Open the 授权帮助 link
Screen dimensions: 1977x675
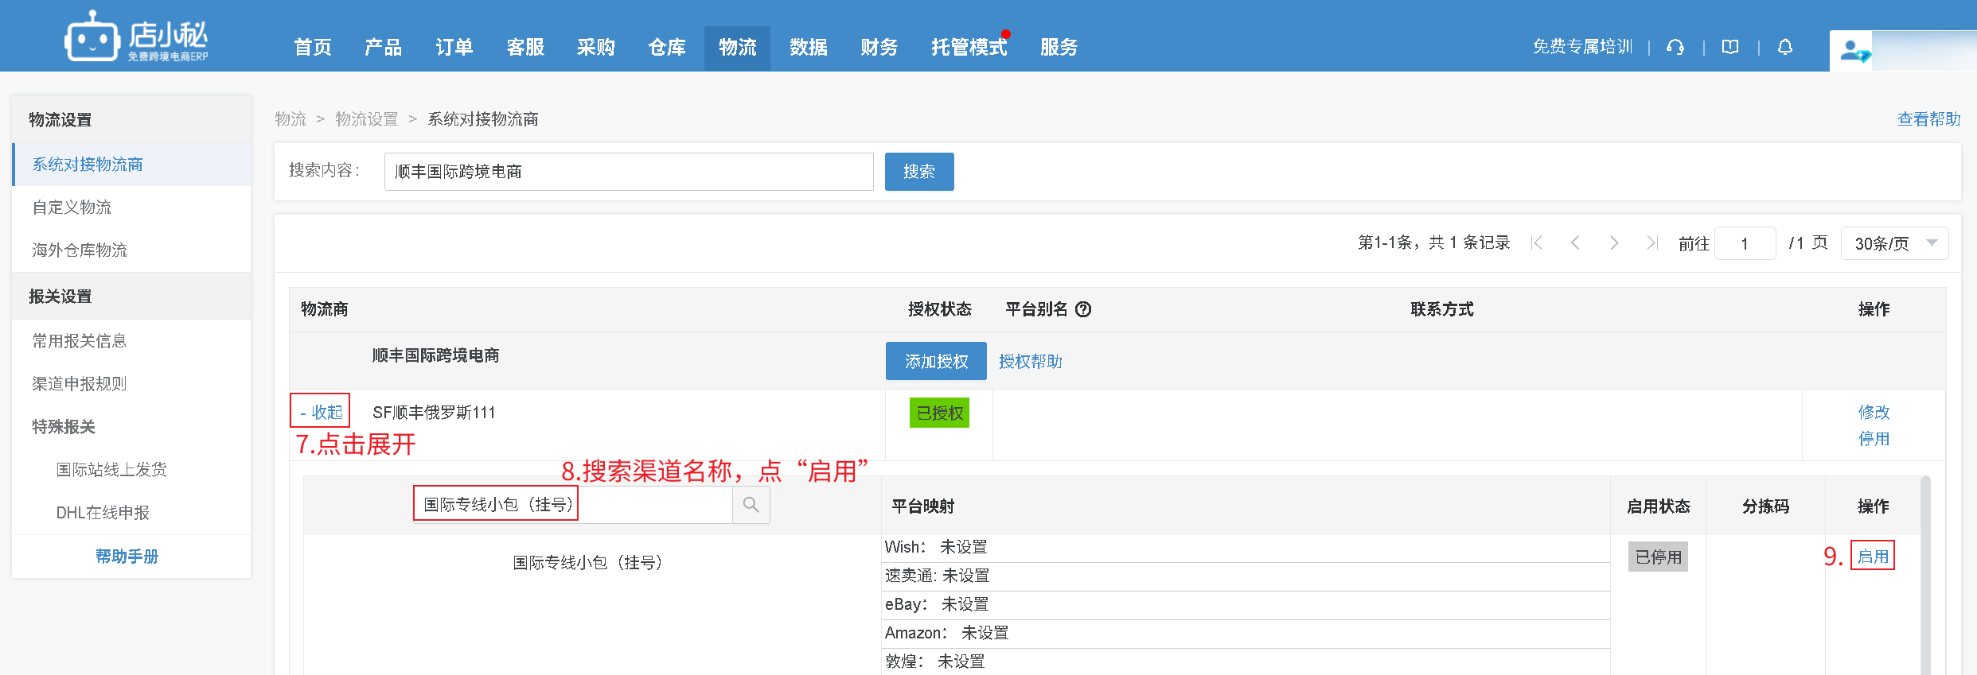point(1030,362)
